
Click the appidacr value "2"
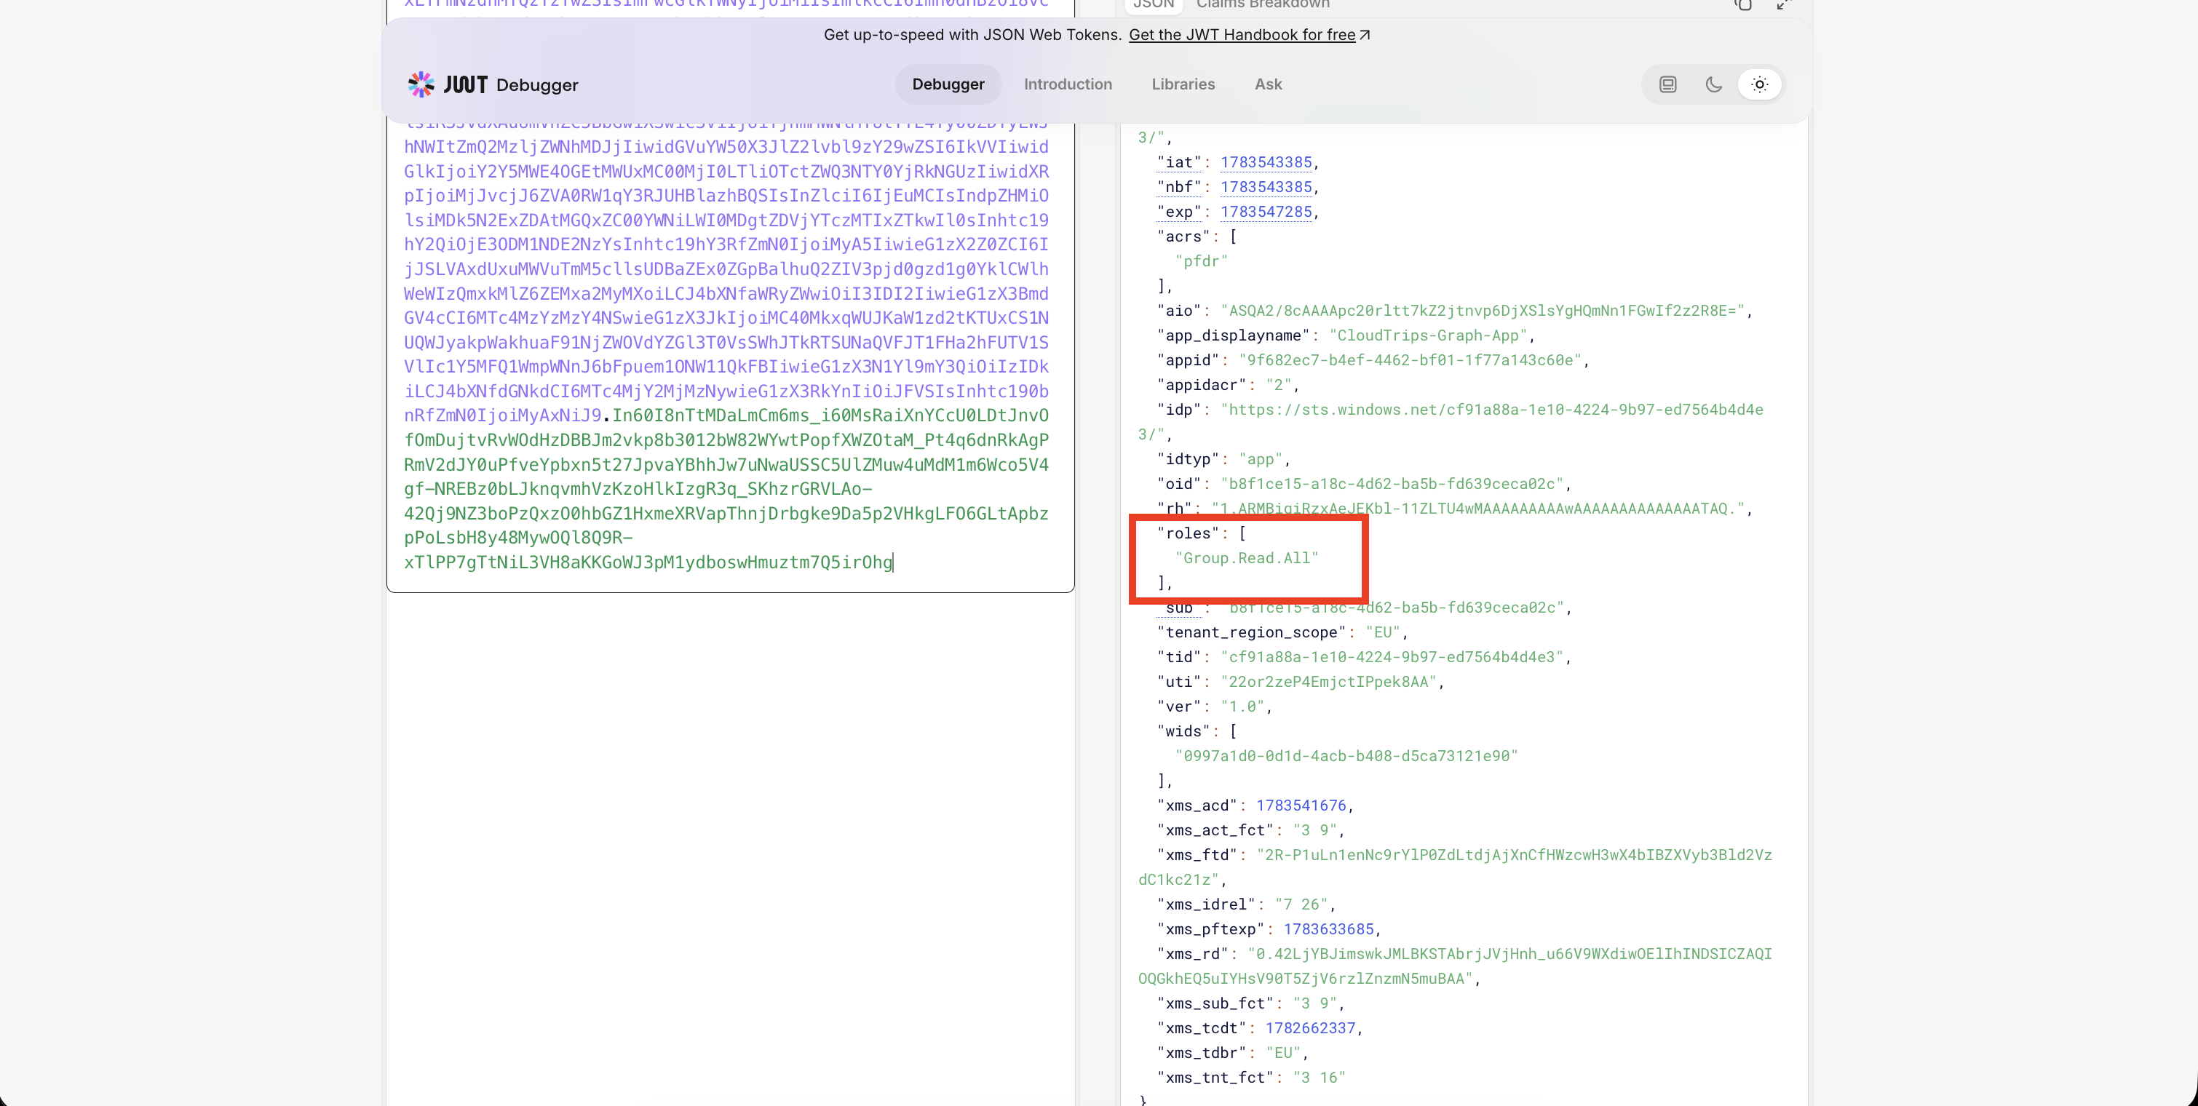coord(1278,385)
